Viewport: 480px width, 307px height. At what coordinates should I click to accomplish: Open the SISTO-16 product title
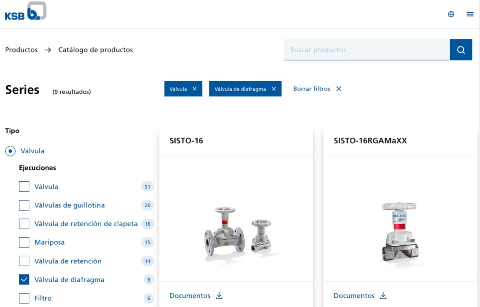point(186,140)
